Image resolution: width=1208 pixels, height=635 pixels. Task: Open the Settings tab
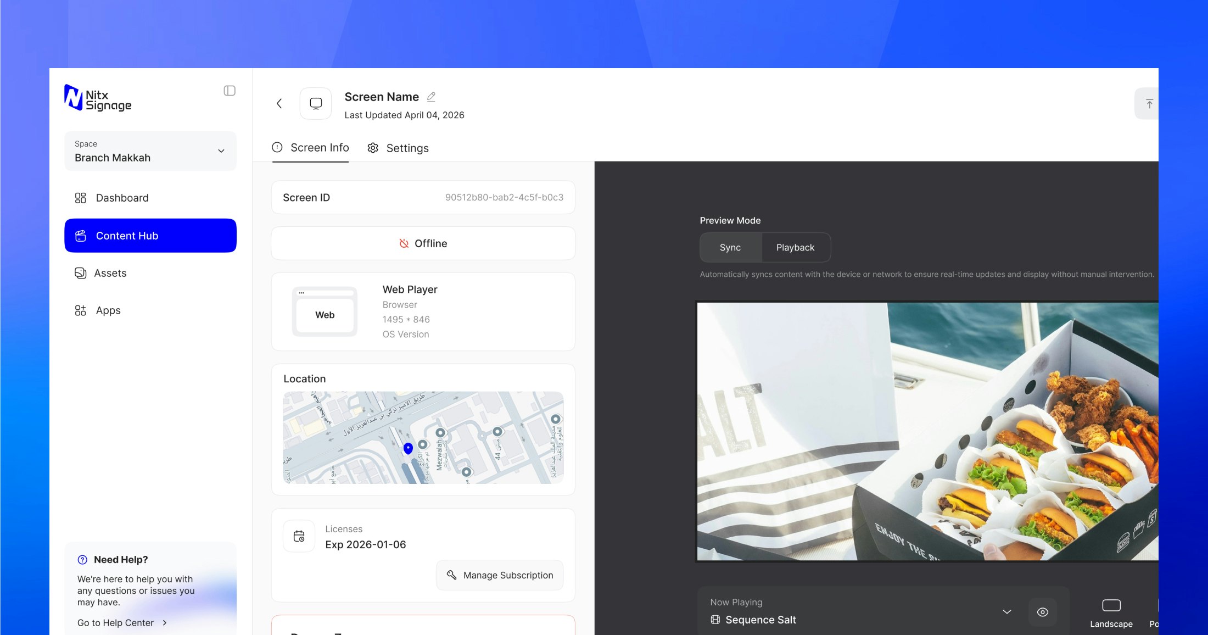click(398, 148)
